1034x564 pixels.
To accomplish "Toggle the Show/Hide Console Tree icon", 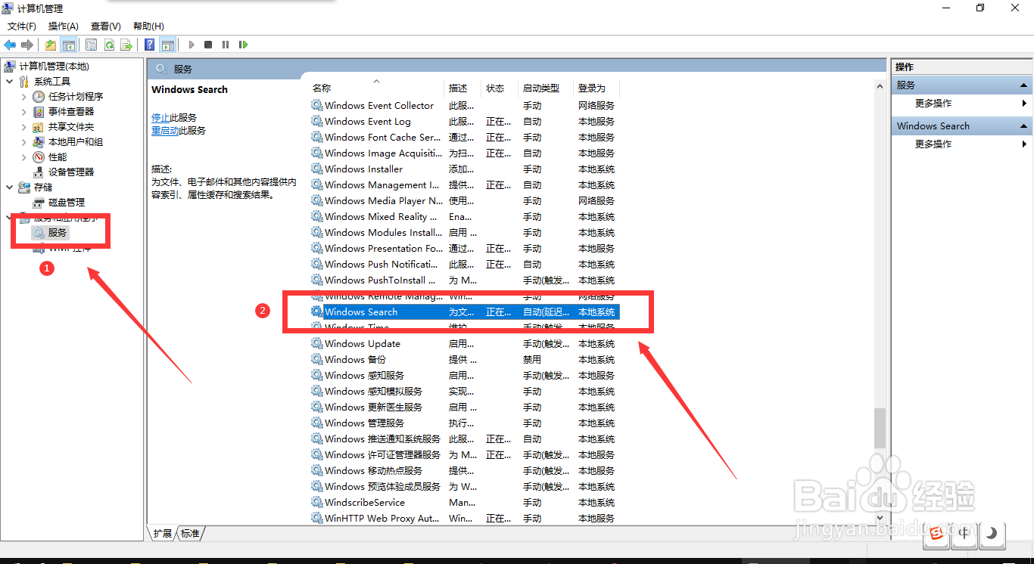I will (x=68, y=45).
